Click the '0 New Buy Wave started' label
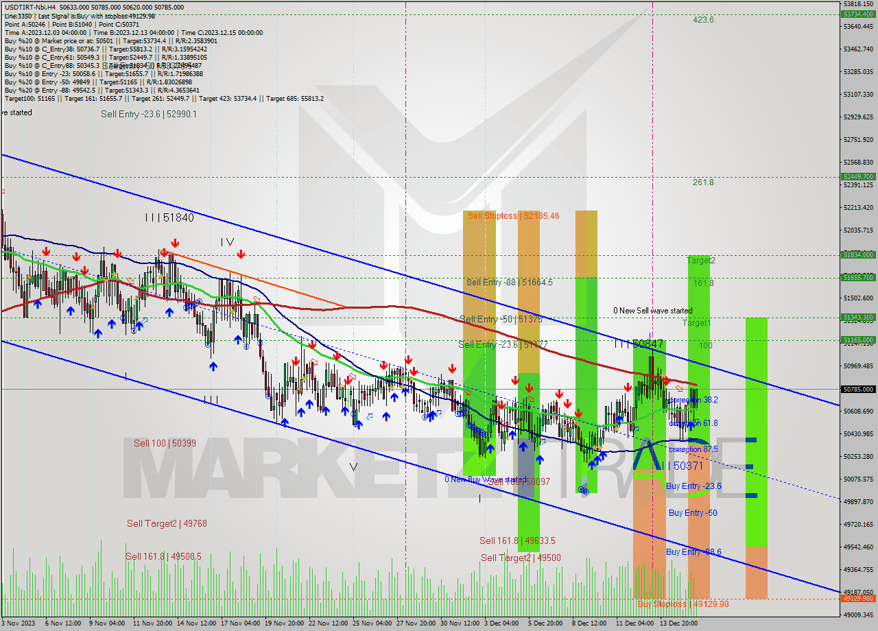878x631 pixels. pyautogui.click(x=486, y=479)
